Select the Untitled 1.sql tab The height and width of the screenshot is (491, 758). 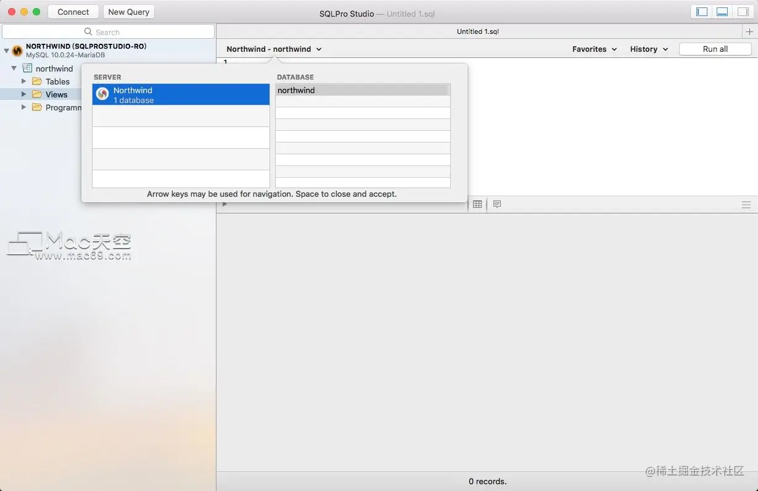pyautogui.click(x=478, y=31)
